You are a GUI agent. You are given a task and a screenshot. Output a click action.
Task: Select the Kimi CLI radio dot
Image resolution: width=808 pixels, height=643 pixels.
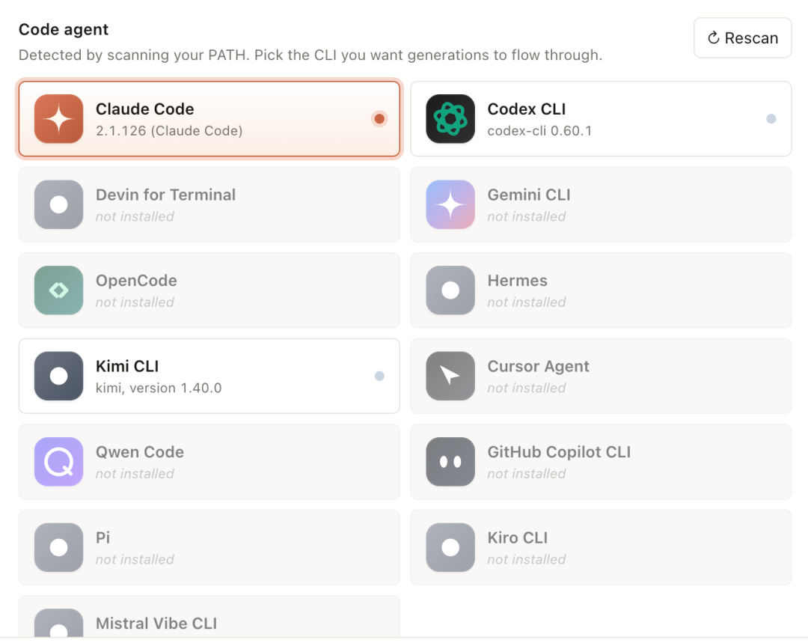coord(379,376)
